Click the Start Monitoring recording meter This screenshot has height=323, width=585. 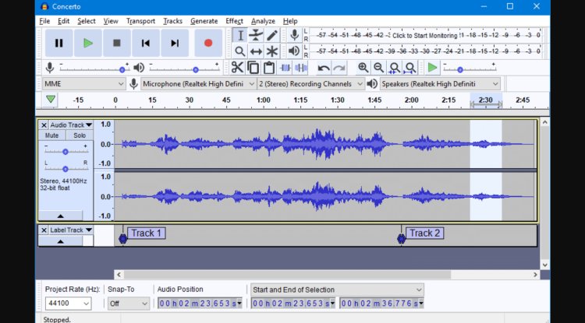click(424, 35)
